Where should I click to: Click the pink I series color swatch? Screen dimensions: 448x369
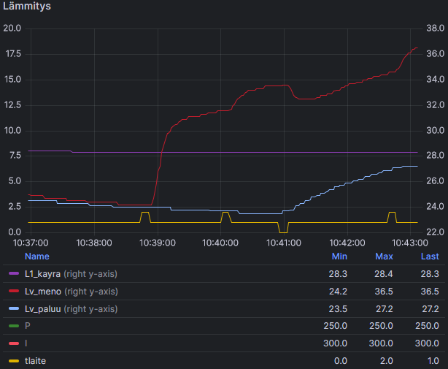click(13, 343)
